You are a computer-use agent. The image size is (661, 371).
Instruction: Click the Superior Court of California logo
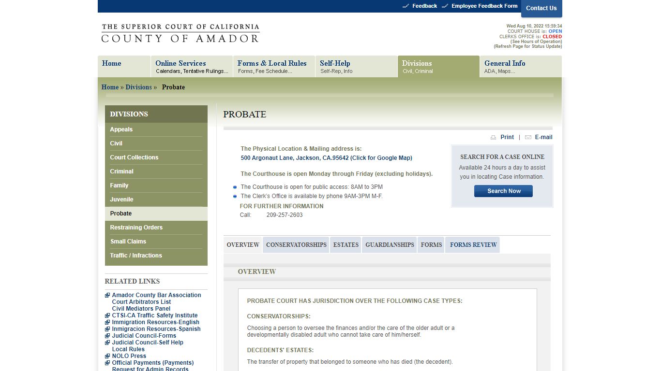180,33
